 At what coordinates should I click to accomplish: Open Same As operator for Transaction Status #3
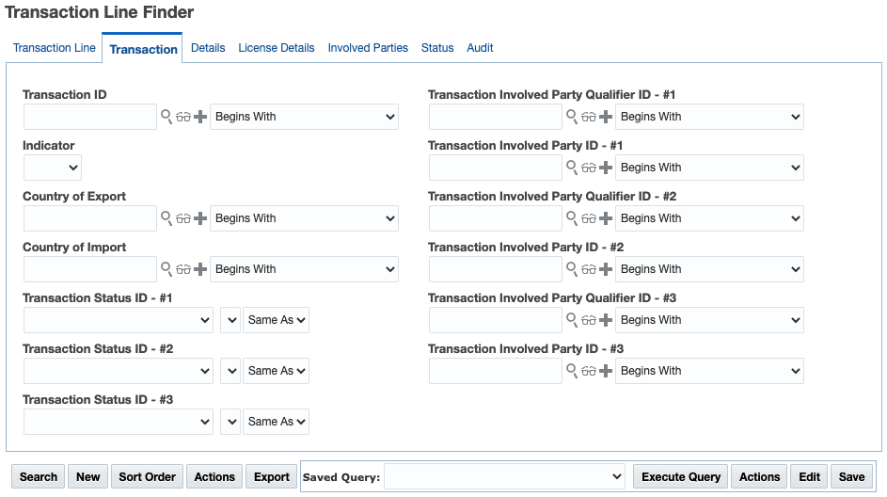coord(276,422)
